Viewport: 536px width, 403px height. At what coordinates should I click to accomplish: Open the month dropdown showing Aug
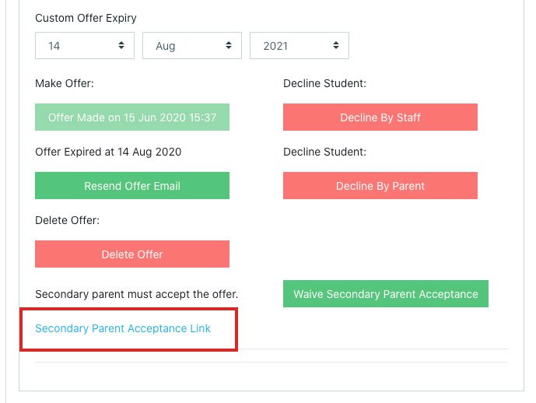tap(191, 46)
